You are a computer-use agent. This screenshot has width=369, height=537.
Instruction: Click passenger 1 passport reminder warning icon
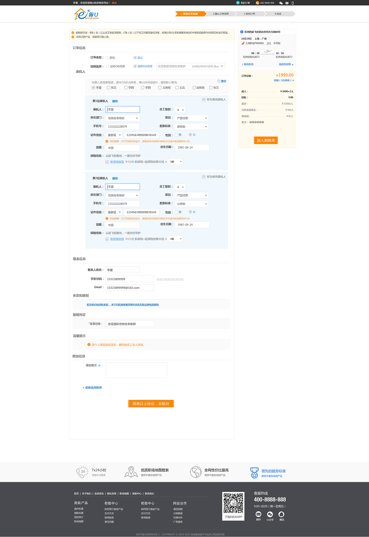107,141
